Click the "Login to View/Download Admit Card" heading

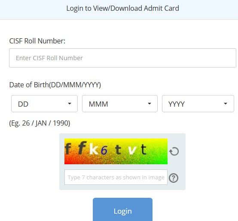(122, 8)
